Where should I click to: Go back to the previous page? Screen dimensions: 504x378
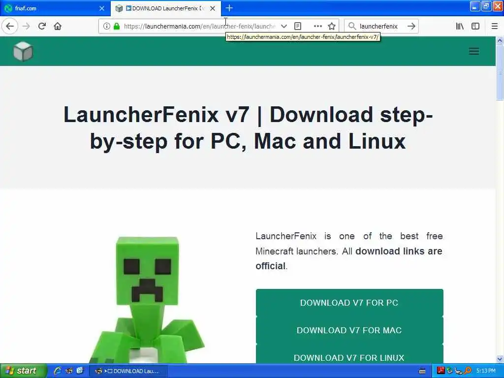(10, 26)
